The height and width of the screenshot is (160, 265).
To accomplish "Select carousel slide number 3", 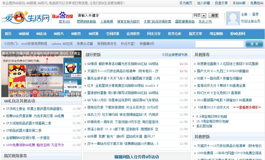I will [x=52, y=94].
